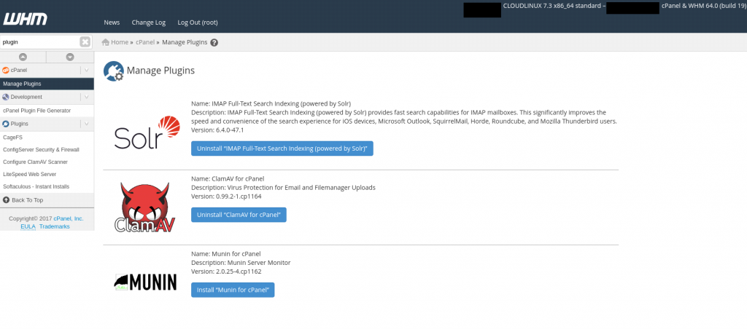The image size is (747, 329).
Task: Open Manage Plugins help question mark
Action: [214, 42]
